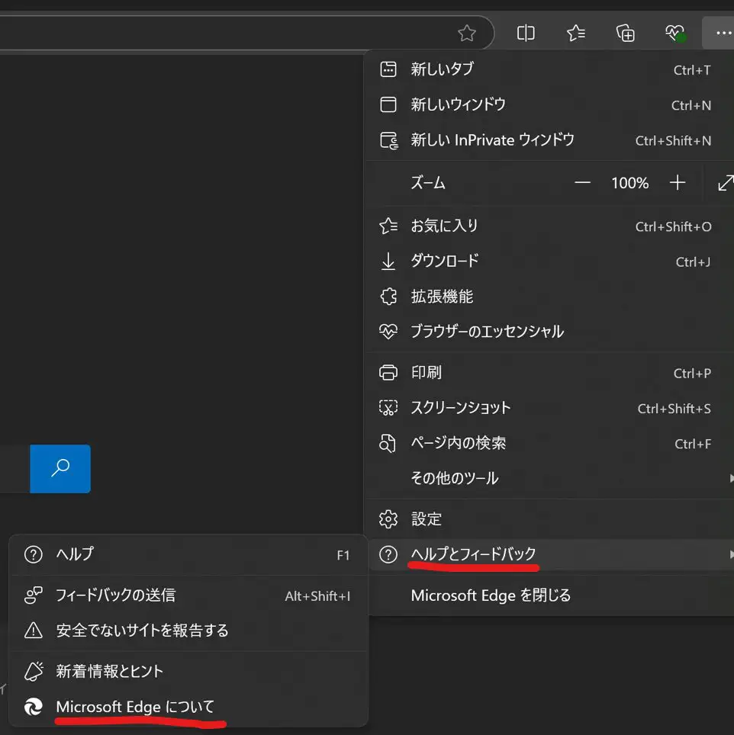Expand ヘルプとフィードバック submenu
The width and height of the screenshot is (734, 735).
[x=549, y=554]
